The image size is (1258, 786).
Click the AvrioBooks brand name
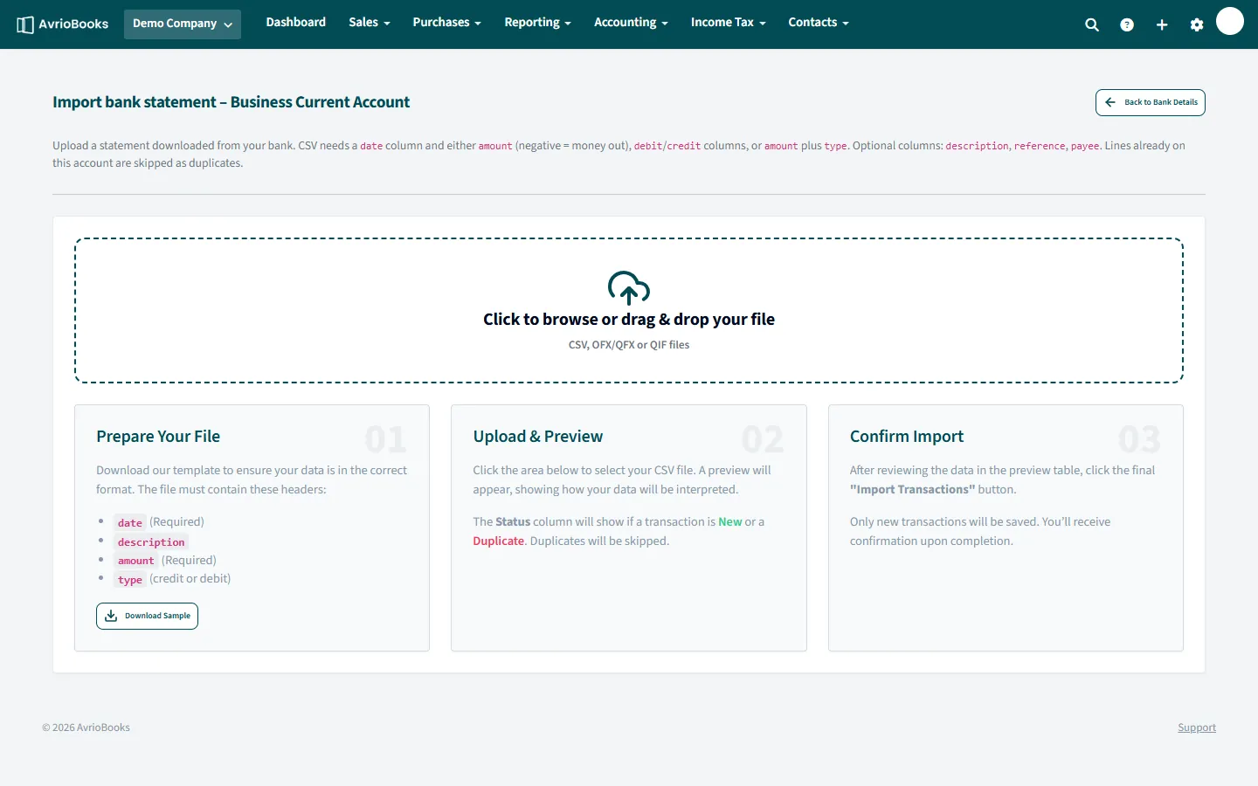(x=73, y=24)
